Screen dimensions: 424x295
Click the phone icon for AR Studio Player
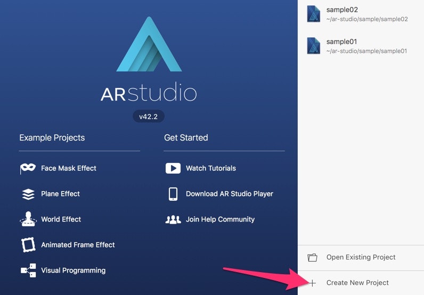(173, 194)
